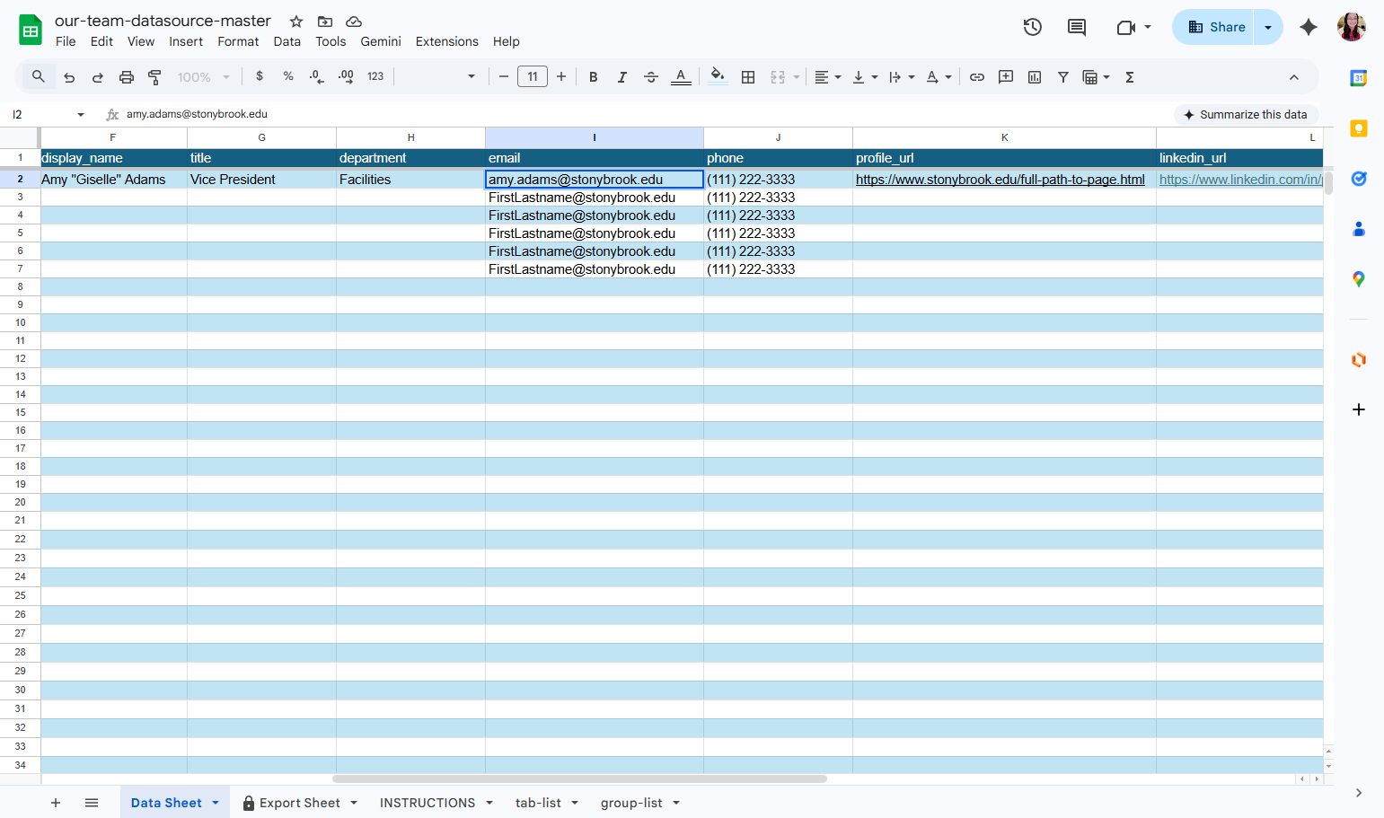The width and height of the screenshot is (1384, 818).
Task: Insert a chart via toolbar icon
Action: [1035, 77]
